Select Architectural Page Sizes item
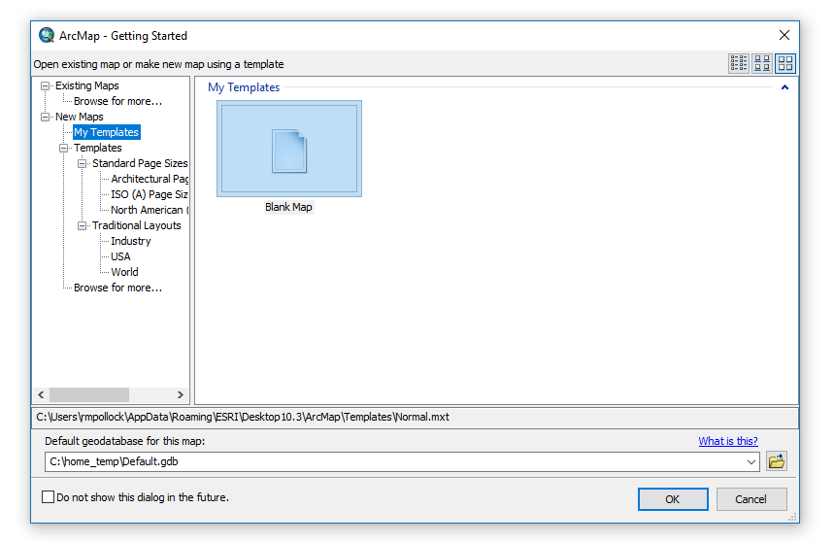The width and height of the screenshot is (834, 542). (150, 179)
